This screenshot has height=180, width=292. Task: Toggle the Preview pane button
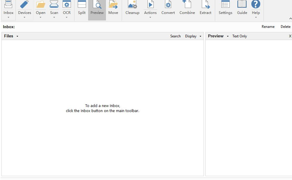[97, 7]
